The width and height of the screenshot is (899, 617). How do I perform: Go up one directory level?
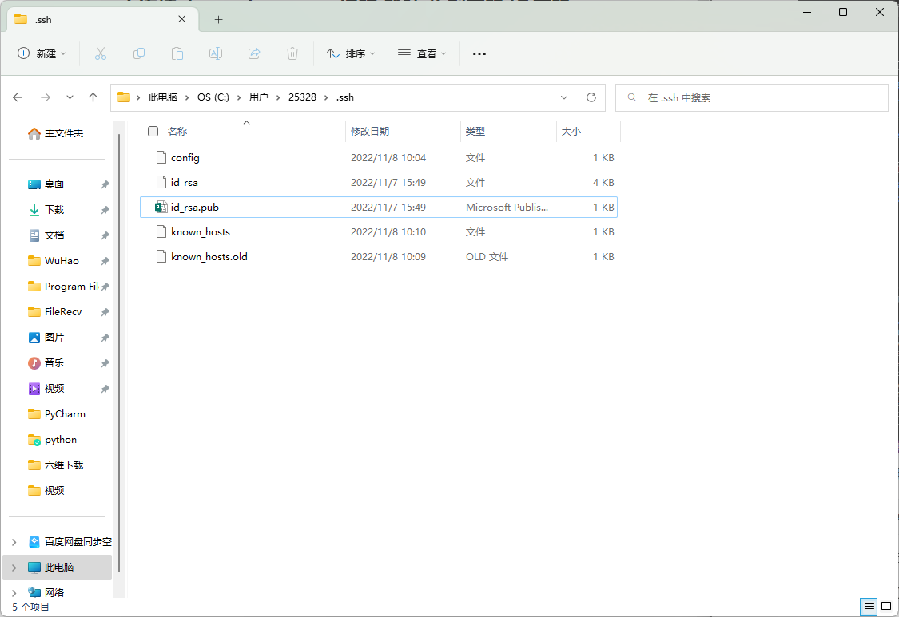93,97
